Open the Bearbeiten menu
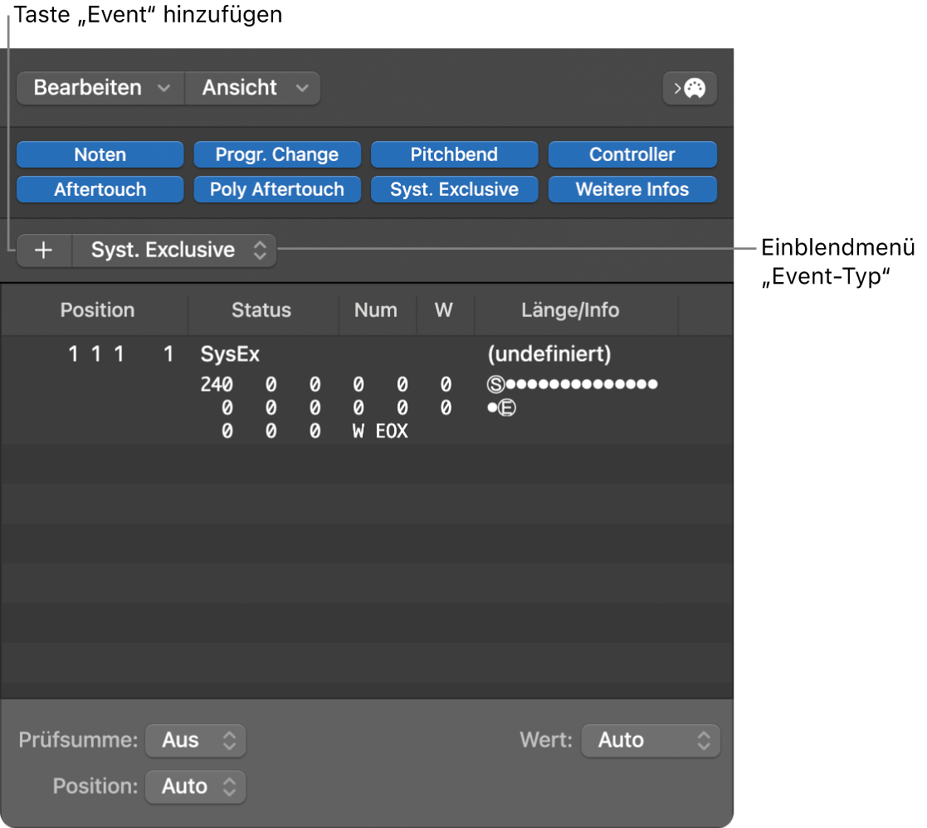 [x=99, y=88]
